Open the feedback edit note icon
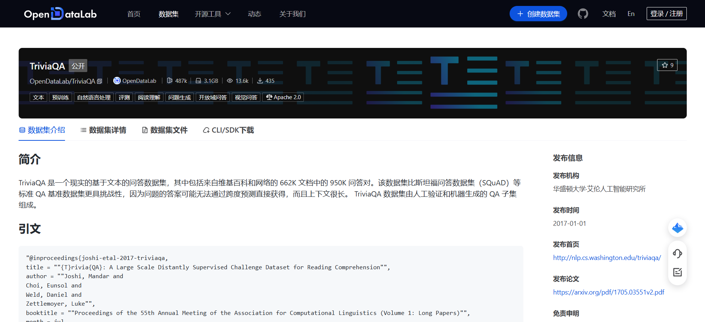Screen dimensions: 705x322 (x=678, y=272)
